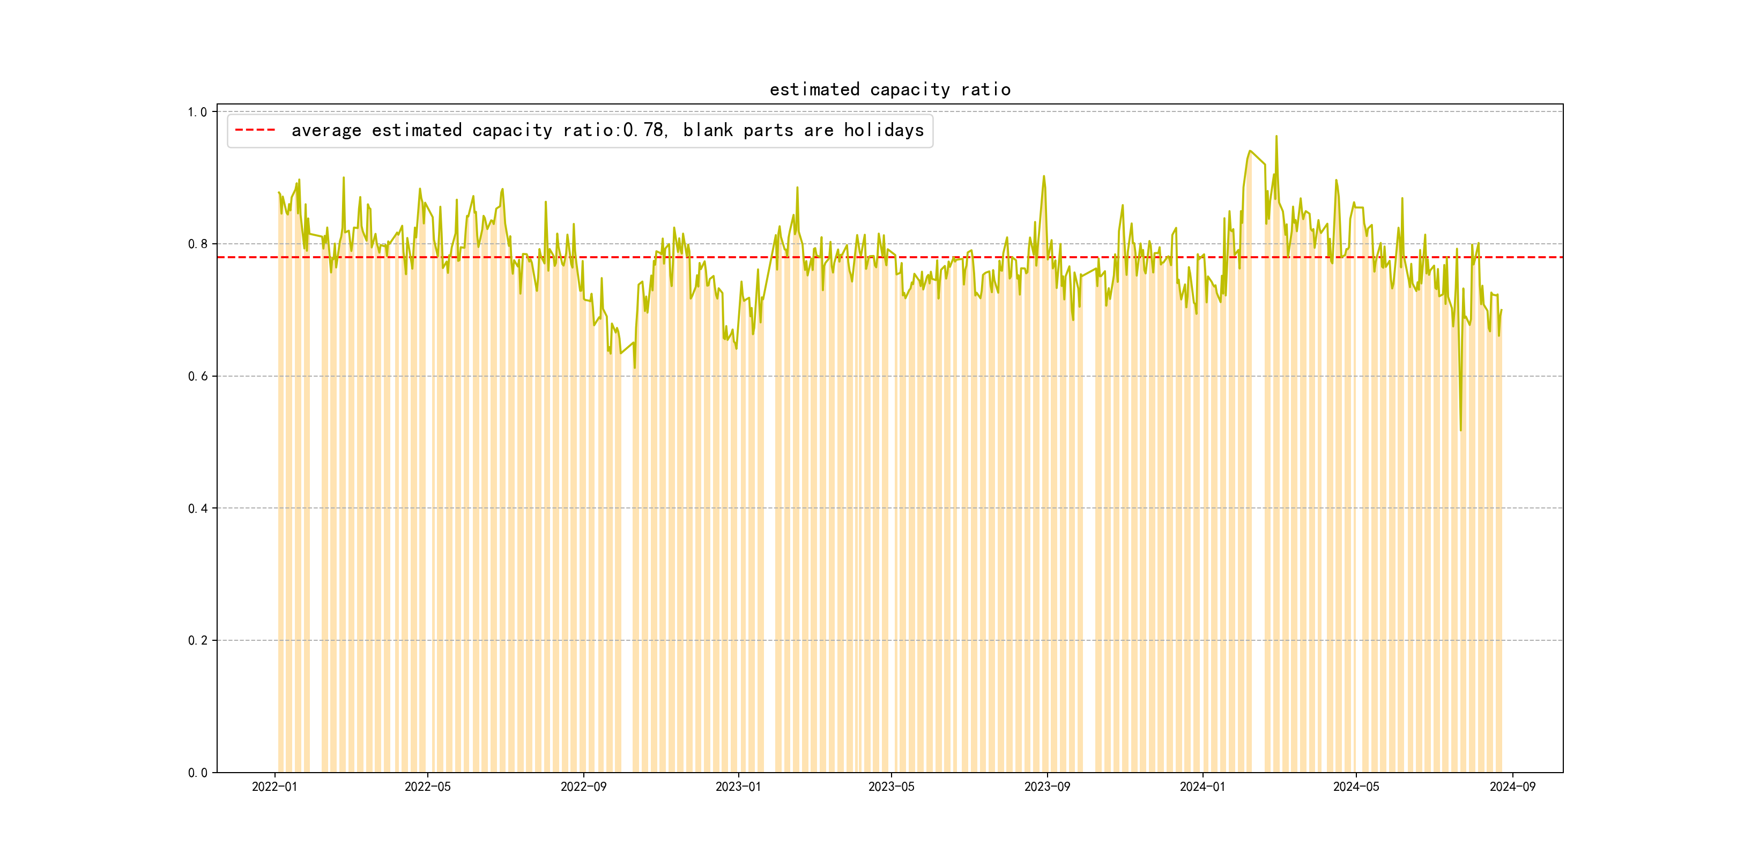Viewport: 1737px width, 868px height.
Task: Click the chart title 'estimated capacity ratio'
Action: point(889,89)
